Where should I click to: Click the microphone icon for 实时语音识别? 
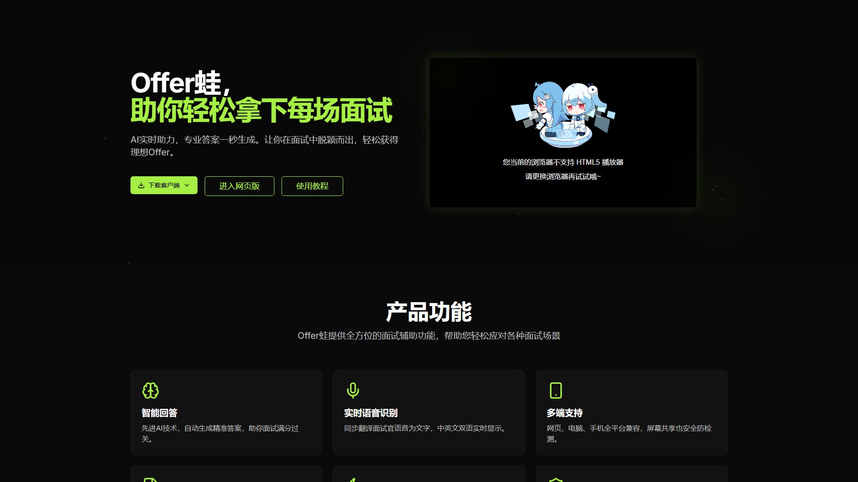[x=353, y=391]
